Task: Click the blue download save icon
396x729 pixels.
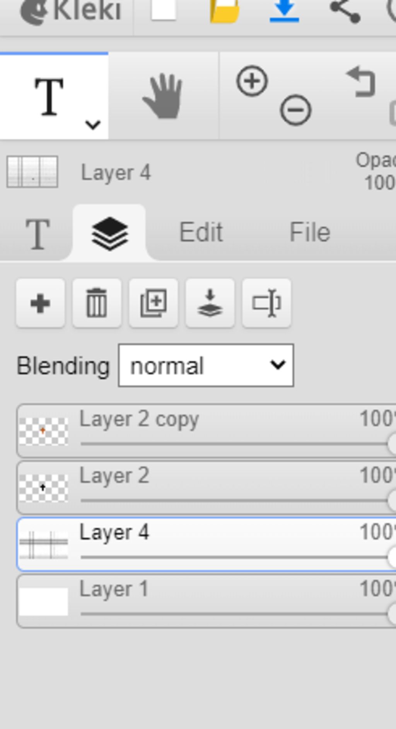Action: [284, 10]
